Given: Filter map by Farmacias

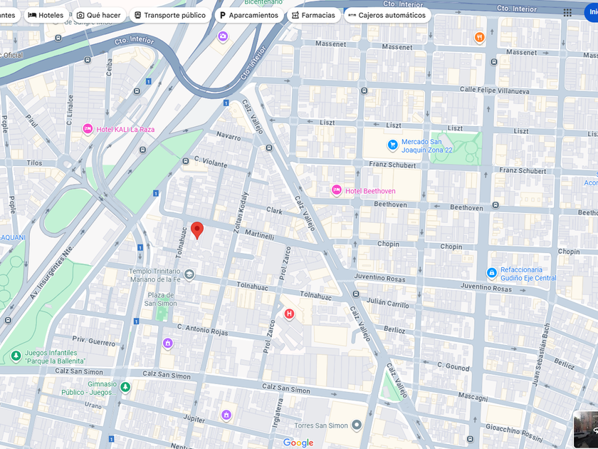Looking at the screenshot, I should click(x=313, y=15).
